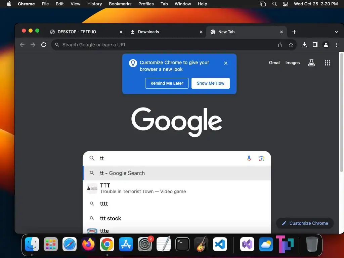
Task: Select the New Tab tab
Action: click(x=246, y=32)
